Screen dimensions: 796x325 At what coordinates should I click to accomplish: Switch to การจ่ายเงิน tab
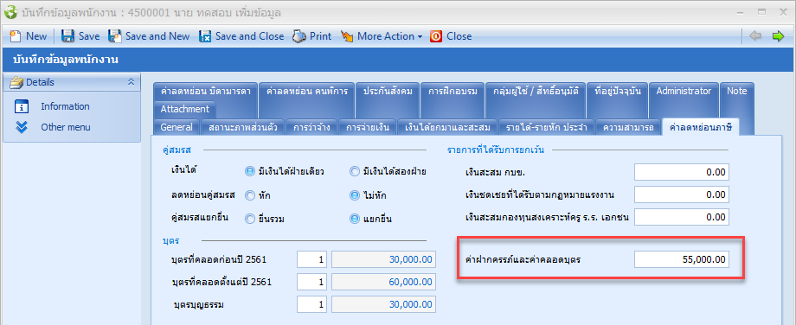pos(368,127)
